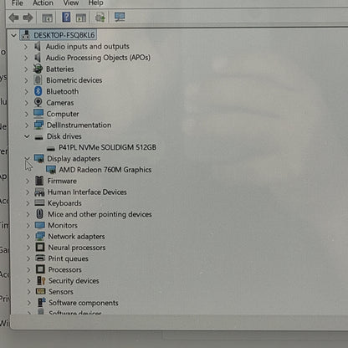Click the Monitors icon
Viewport: 348px width, 348px height.
[x=40, y=225]
